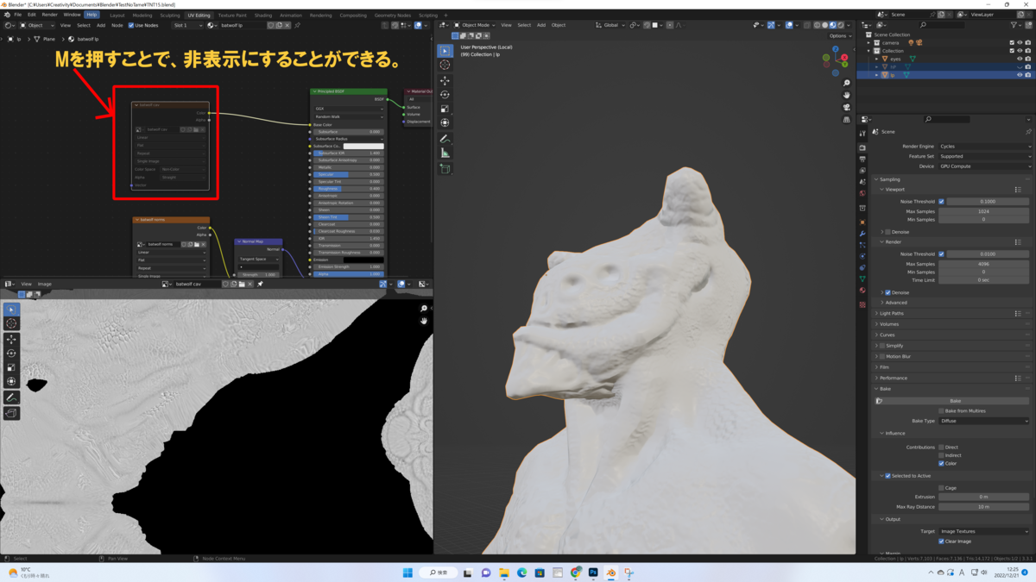Click the zoom magnifier gizmo in 3D viewport
This screenshot has height=582, width=1036.
coord(847,83)
